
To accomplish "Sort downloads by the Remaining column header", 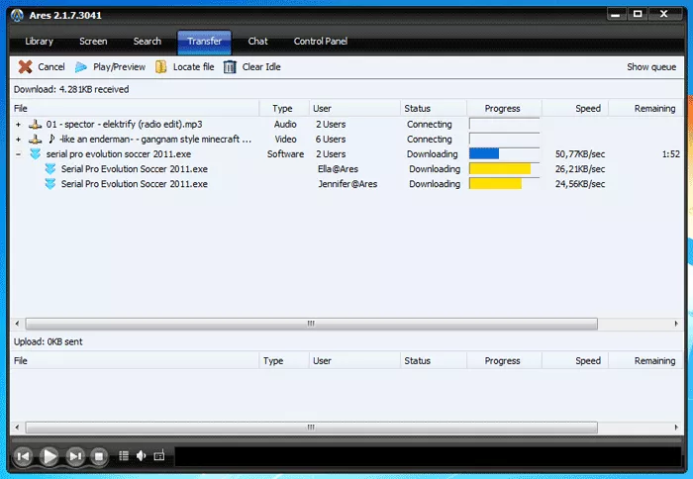I will tap(646, 108).
